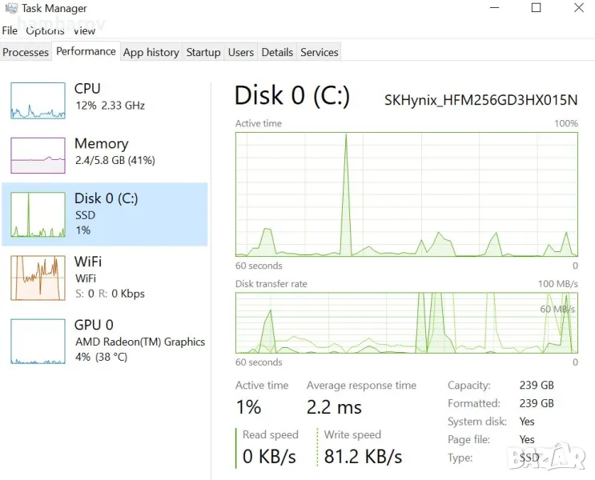595x480 pixels.
Task: Select the GPU 0 mini graph
Action: pyautogui.click(x=38, y=342)
